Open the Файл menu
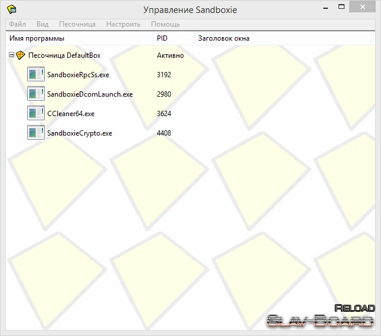This screenshot has height=336, width=381. point(17,24)
